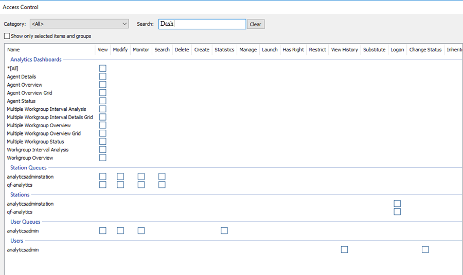The height and width of the screenshot is (275, 463).
Task: Tick View box for *[All] dashboards
Action: click(x=103, y=68)
